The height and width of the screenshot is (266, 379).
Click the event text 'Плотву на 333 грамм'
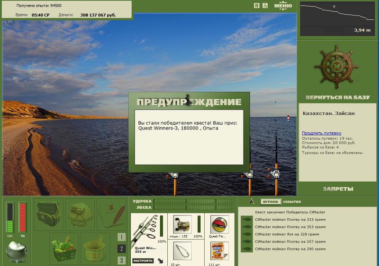[306, 219]
